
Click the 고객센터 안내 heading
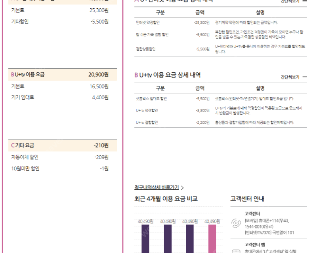tap(247, 199)
